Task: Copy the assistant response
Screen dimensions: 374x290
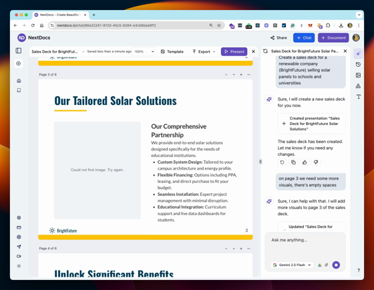Action: pos(293,162)
